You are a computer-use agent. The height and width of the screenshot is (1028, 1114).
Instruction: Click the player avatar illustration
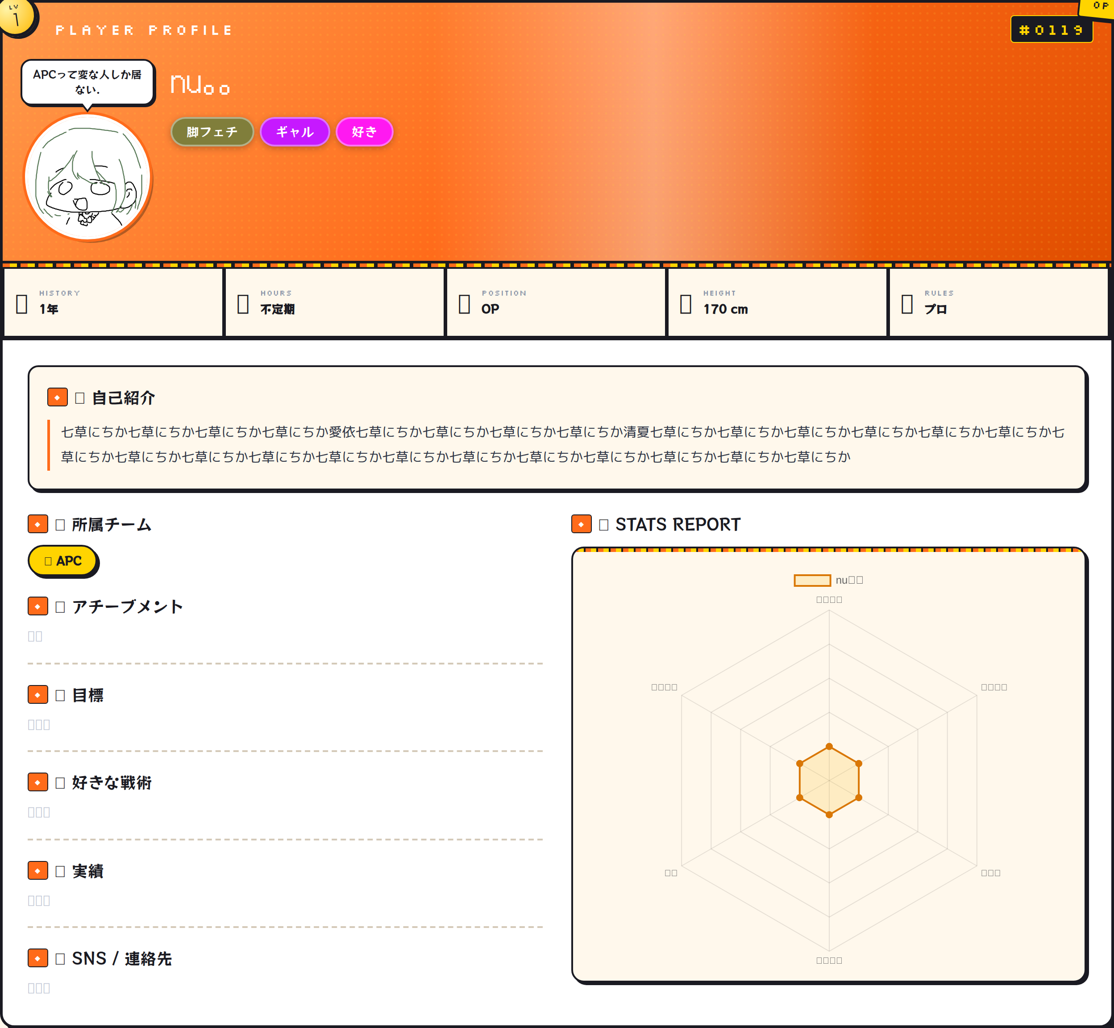(88, 177)
